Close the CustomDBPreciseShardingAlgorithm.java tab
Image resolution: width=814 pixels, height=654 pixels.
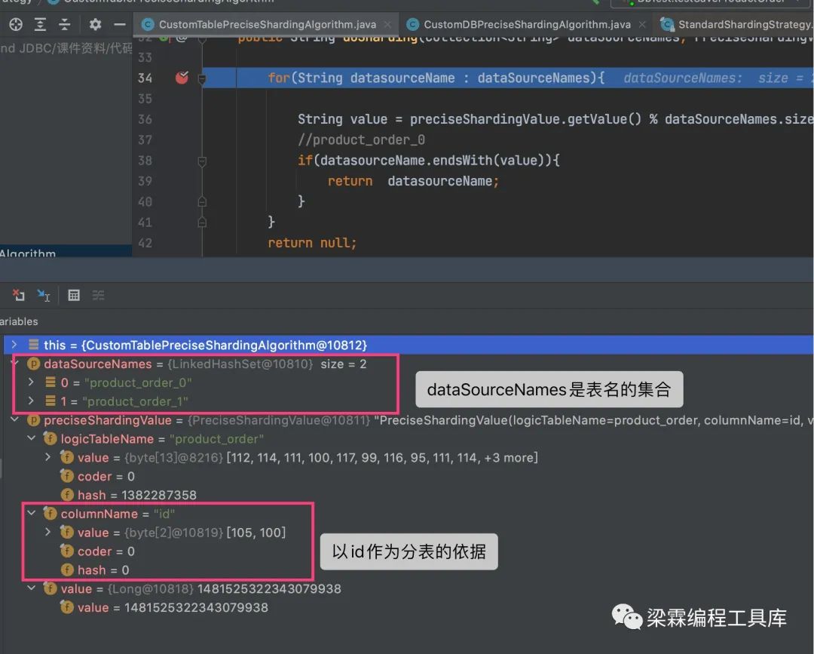pyautogui.click(x=642, y=24)
